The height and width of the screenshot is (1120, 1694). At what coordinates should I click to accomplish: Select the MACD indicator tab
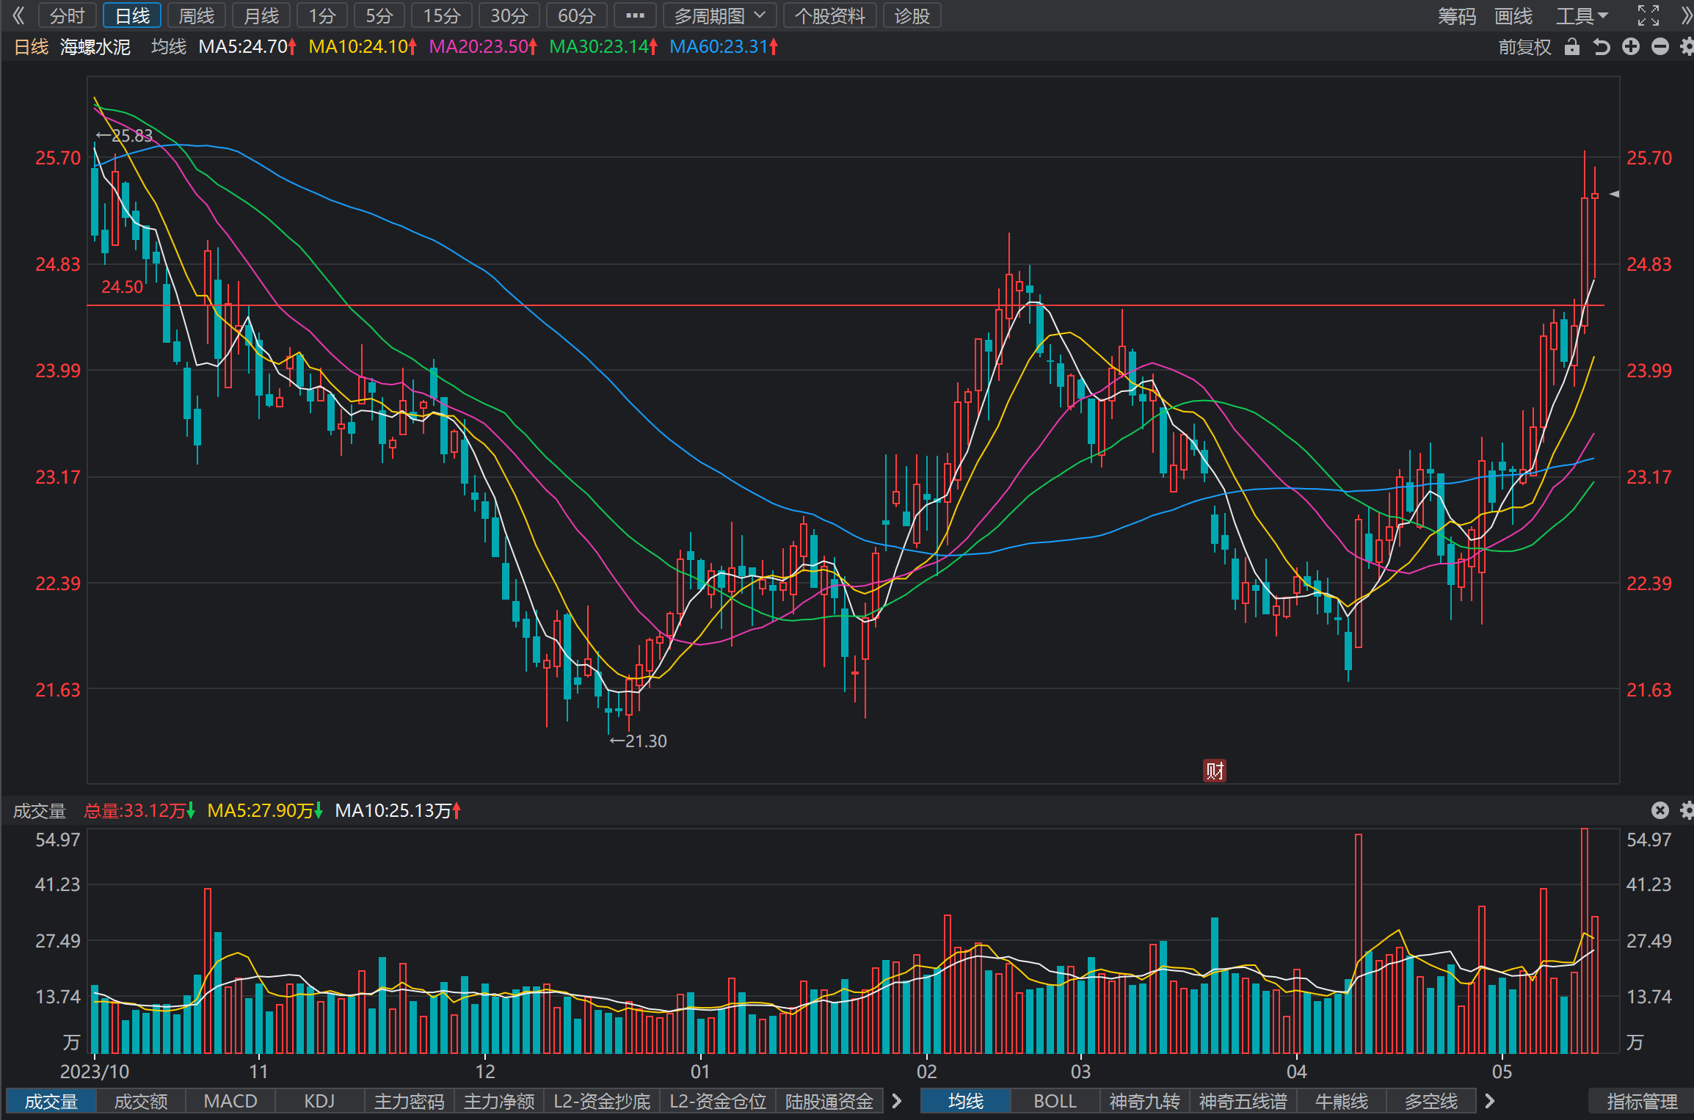coord(230,1101)
